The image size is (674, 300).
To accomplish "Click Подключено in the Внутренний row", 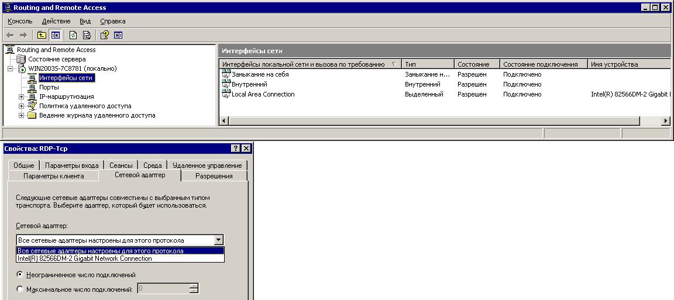I will (x=522, y=84).
